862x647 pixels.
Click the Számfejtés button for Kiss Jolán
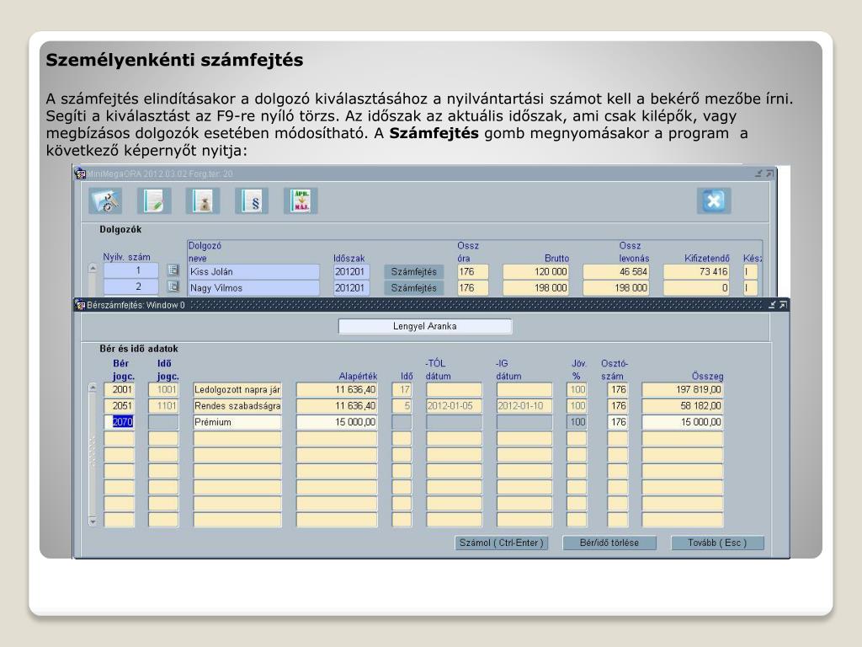click(x=413, y=272)
